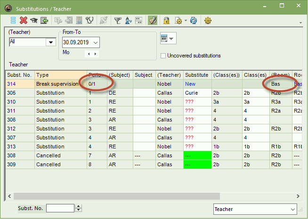Click the Subst. No. input field

(60, 208)
